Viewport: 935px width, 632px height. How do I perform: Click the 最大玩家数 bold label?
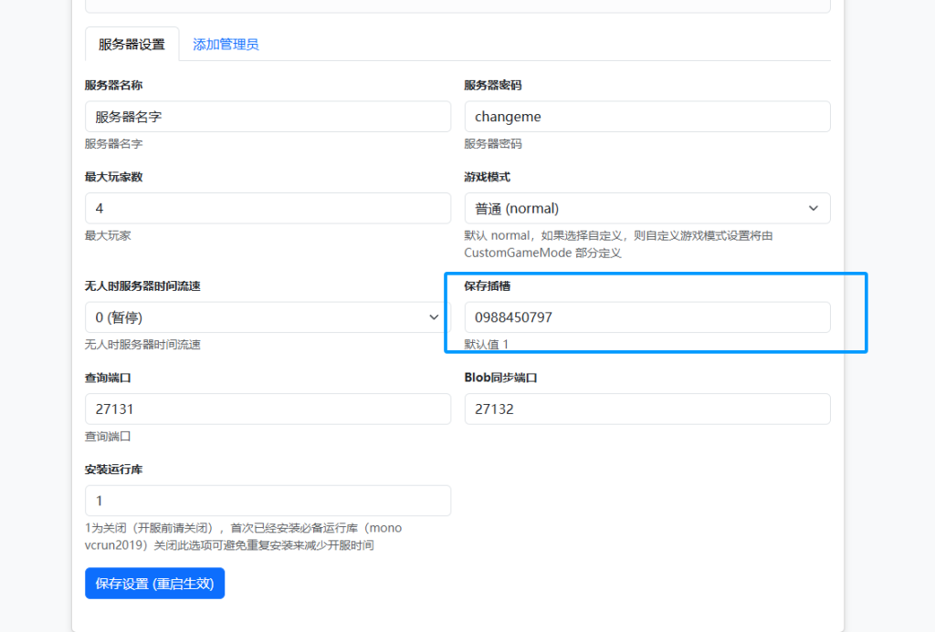tap(113, 177)
